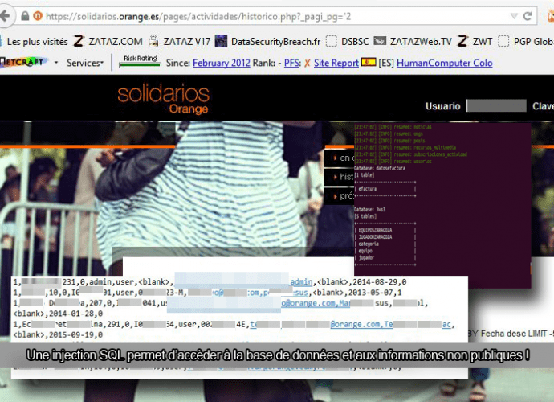
Task: Click the admin link in the first data row
Action: 301,282
